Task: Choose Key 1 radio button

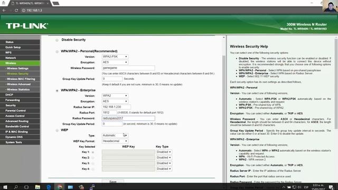Action: [93, 152]
